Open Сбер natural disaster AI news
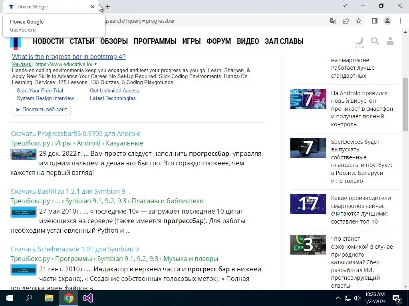Image resolution: width=409 pixels, height=306 pixels. click(362, 262)
